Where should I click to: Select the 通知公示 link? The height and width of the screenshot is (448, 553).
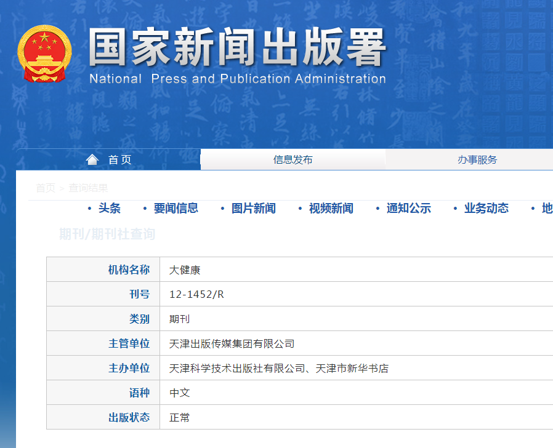click(408, 209)
